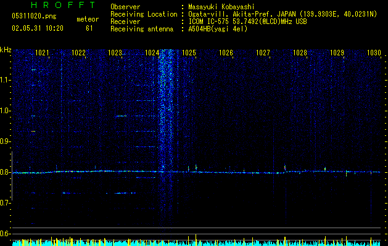Click the 1.0 kHz axis label
This screenshot has height=246, width=388.
point(6,111)
